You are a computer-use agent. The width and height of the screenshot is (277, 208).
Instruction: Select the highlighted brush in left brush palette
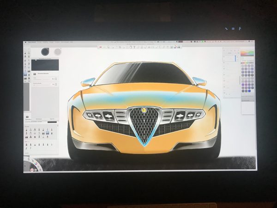[x=25, y=74]
